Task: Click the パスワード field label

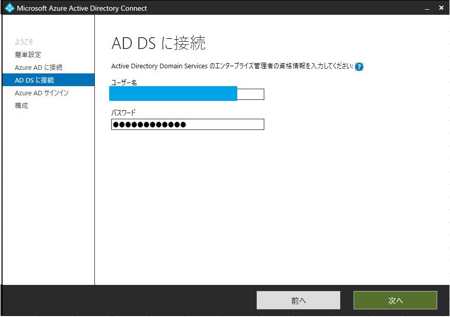Action: pos(123,113)
